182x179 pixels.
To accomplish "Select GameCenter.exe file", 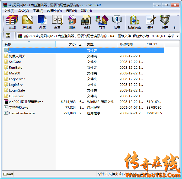I will 22,113.
